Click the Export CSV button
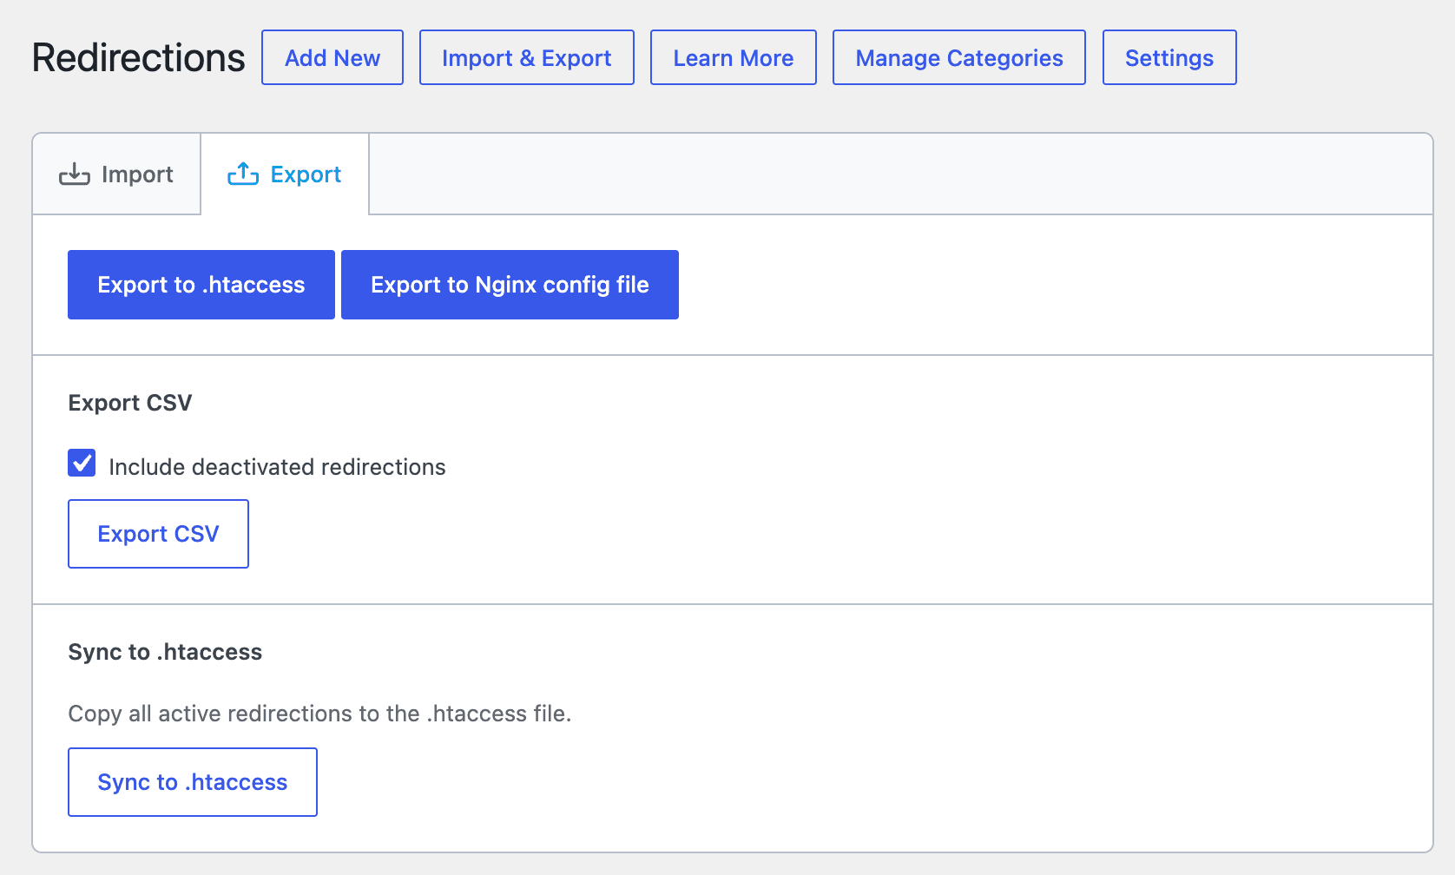Viewport: 1455px width, 875px height. pos(158,534)
